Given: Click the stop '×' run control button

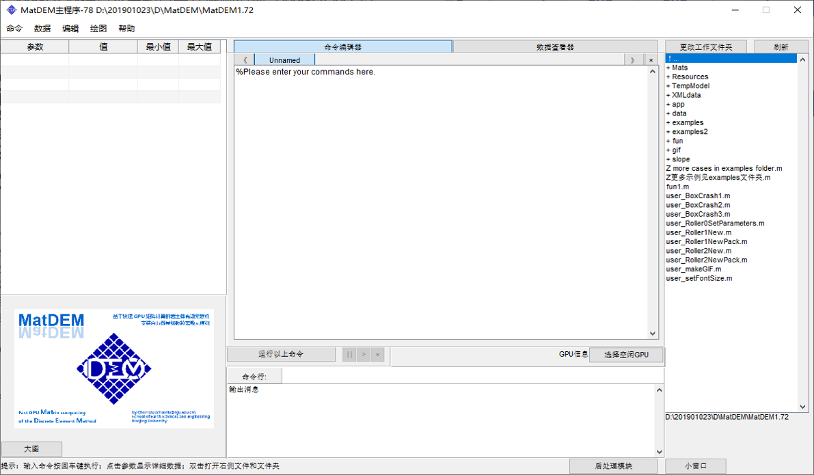Looking at the screenshot, I should tap(377, 355).
